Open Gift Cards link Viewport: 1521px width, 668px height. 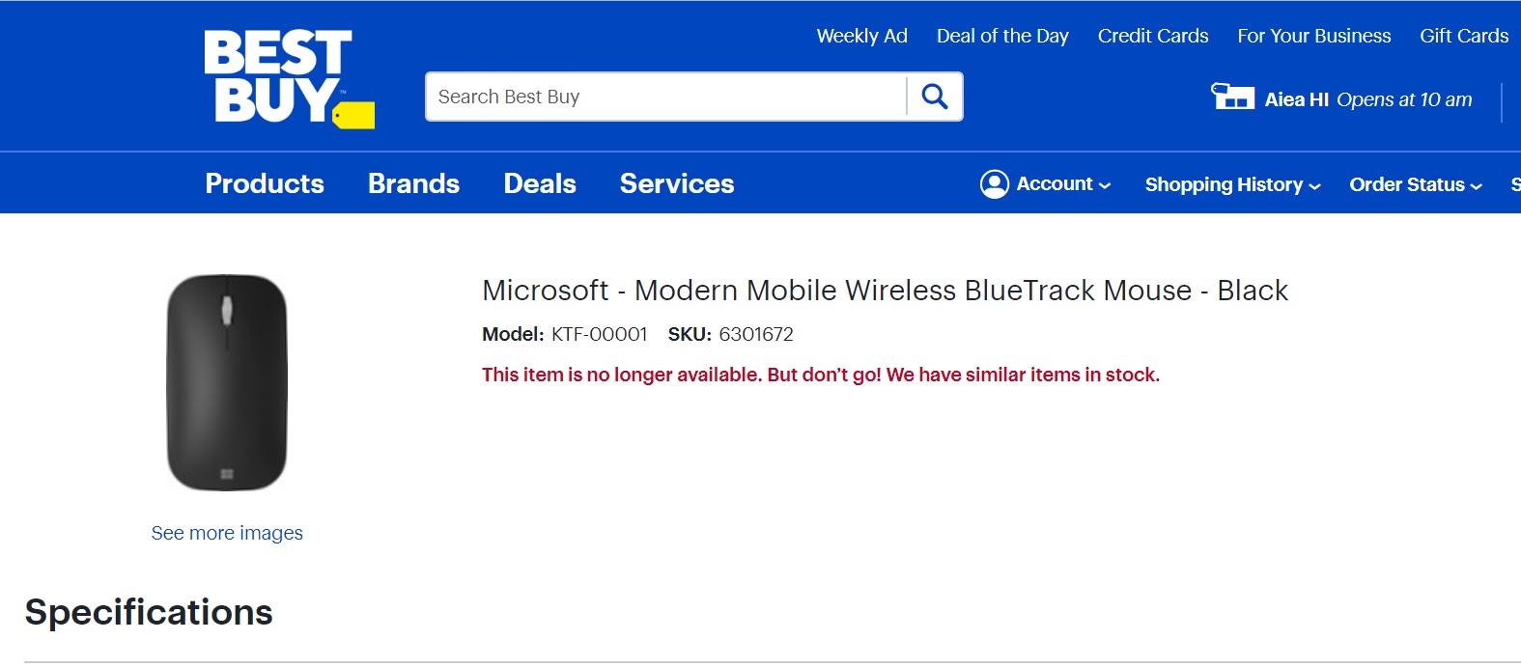click(x=1464, y=36)
